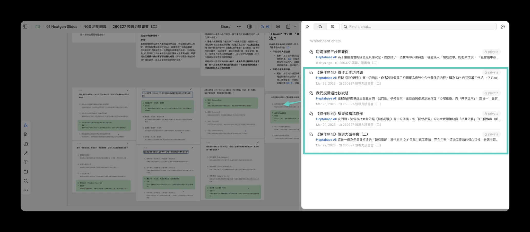
Task: Select the connection arrow tool
Action: click(26, 153)
